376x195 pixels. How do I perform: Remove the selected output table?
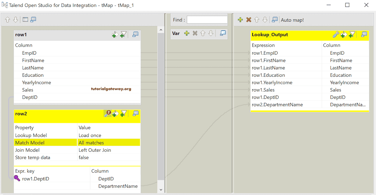point(249,20)
